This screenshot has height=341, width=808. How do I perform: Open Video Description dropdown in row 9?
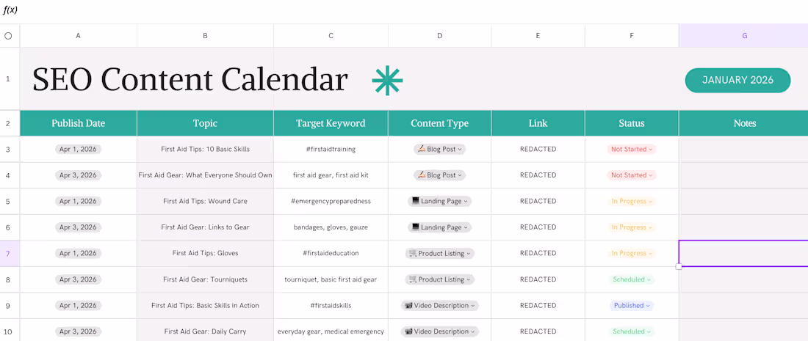point(439,306)
